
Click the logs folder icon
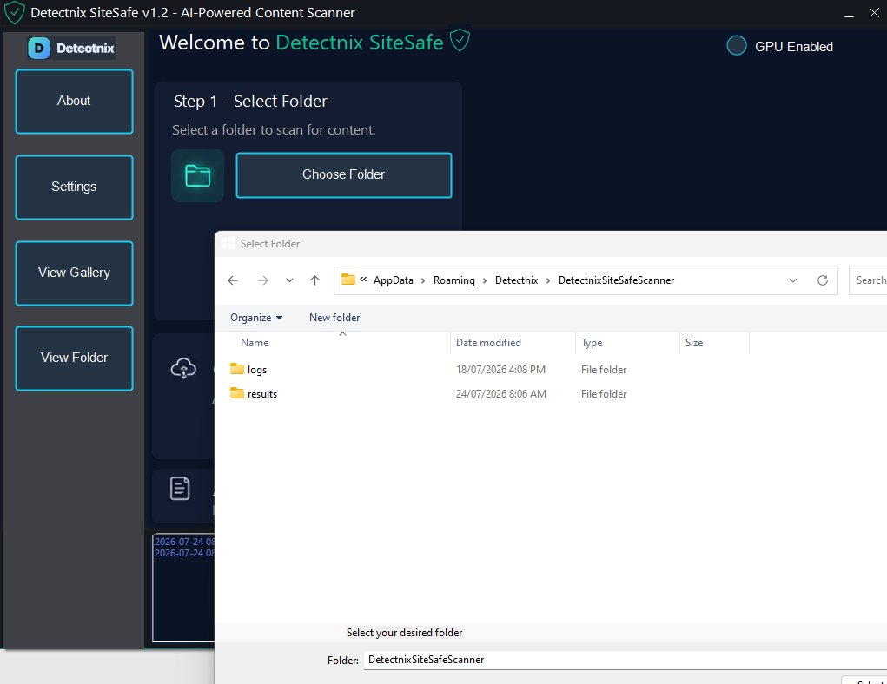point(237,369)
